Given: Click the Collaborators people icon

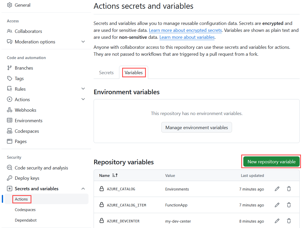Looking at the screenshot, I should [9, 31].
